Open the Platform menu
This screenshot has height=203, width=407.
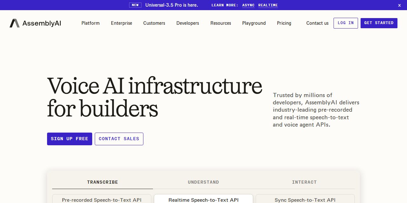[90, 23]
